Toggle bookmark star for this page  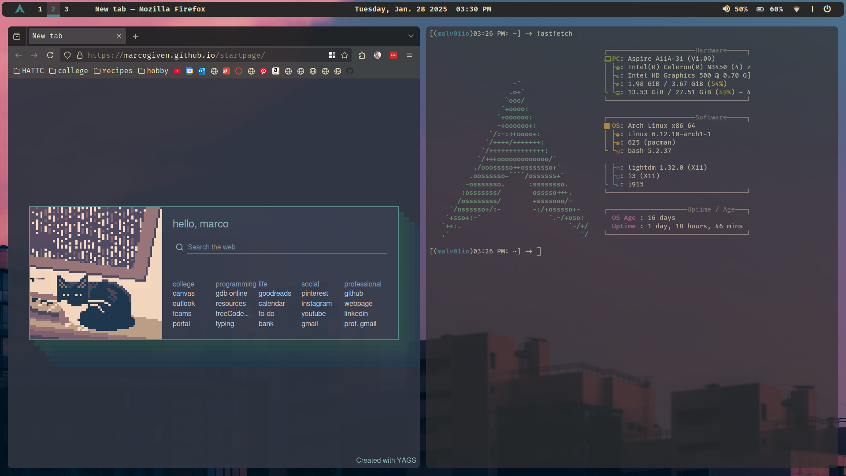[345, 55]
